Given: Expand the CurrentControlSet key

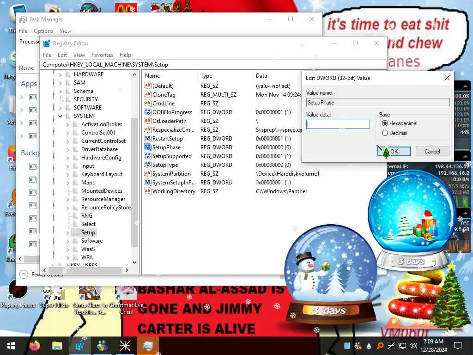Looking at the screenshot, I should click(67, 141).
